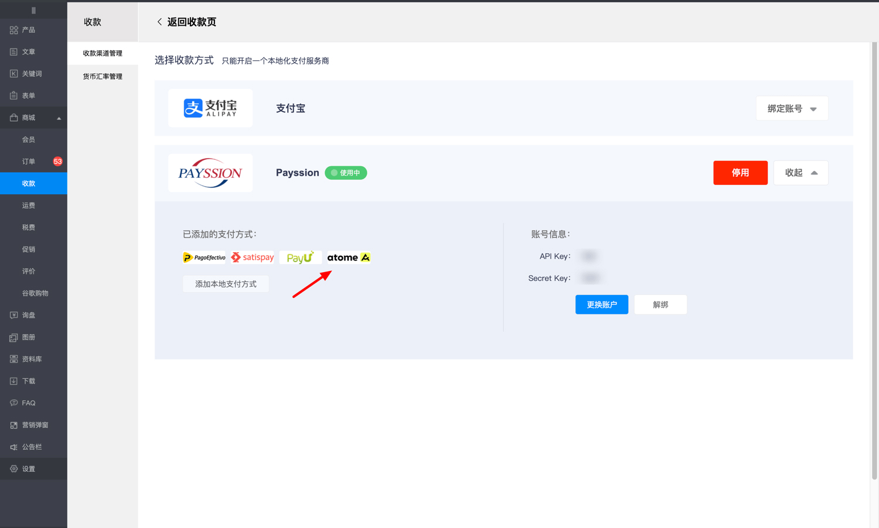The height and width of the screenshot is (528, 879).
Task: Open the 货币汇率管理 tab
Action: [103, 77]
